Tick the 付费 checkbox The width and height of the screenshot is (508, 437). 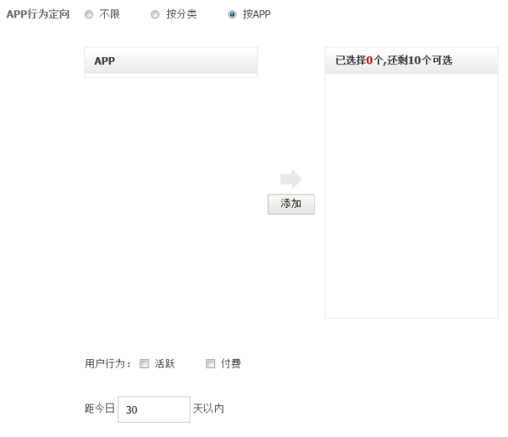pyautogui.click(x=211, y=364)
